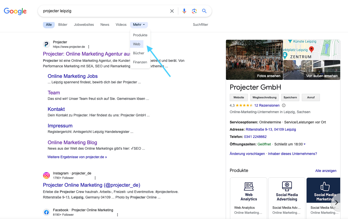
Task: Open three-dot menu of the Facebook result
Action: click(x=117, y=215)
